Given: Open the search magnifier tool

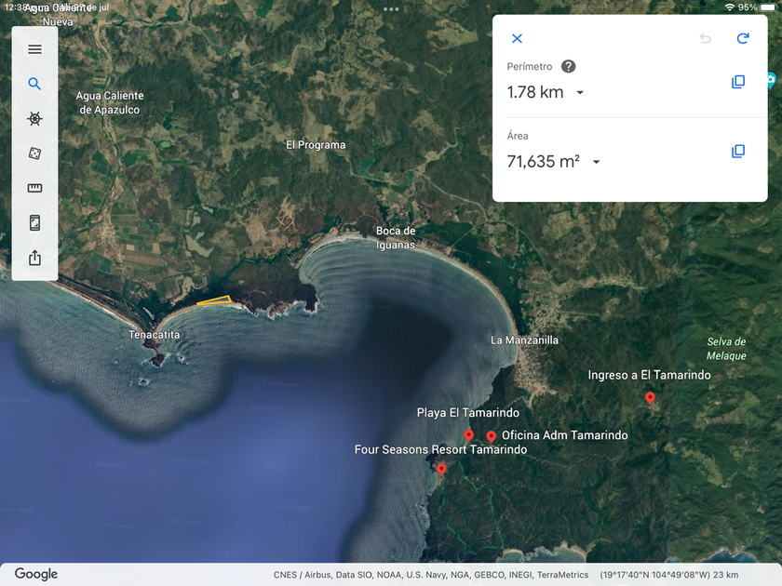Looking at the screenshot, I should (34, 84).
